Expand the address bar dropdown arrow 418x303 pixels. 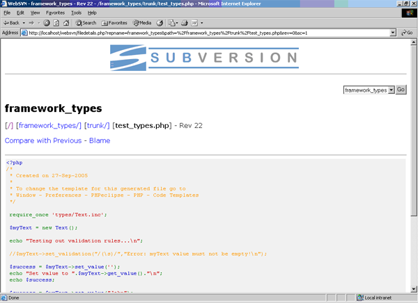[x=393, y=33]
